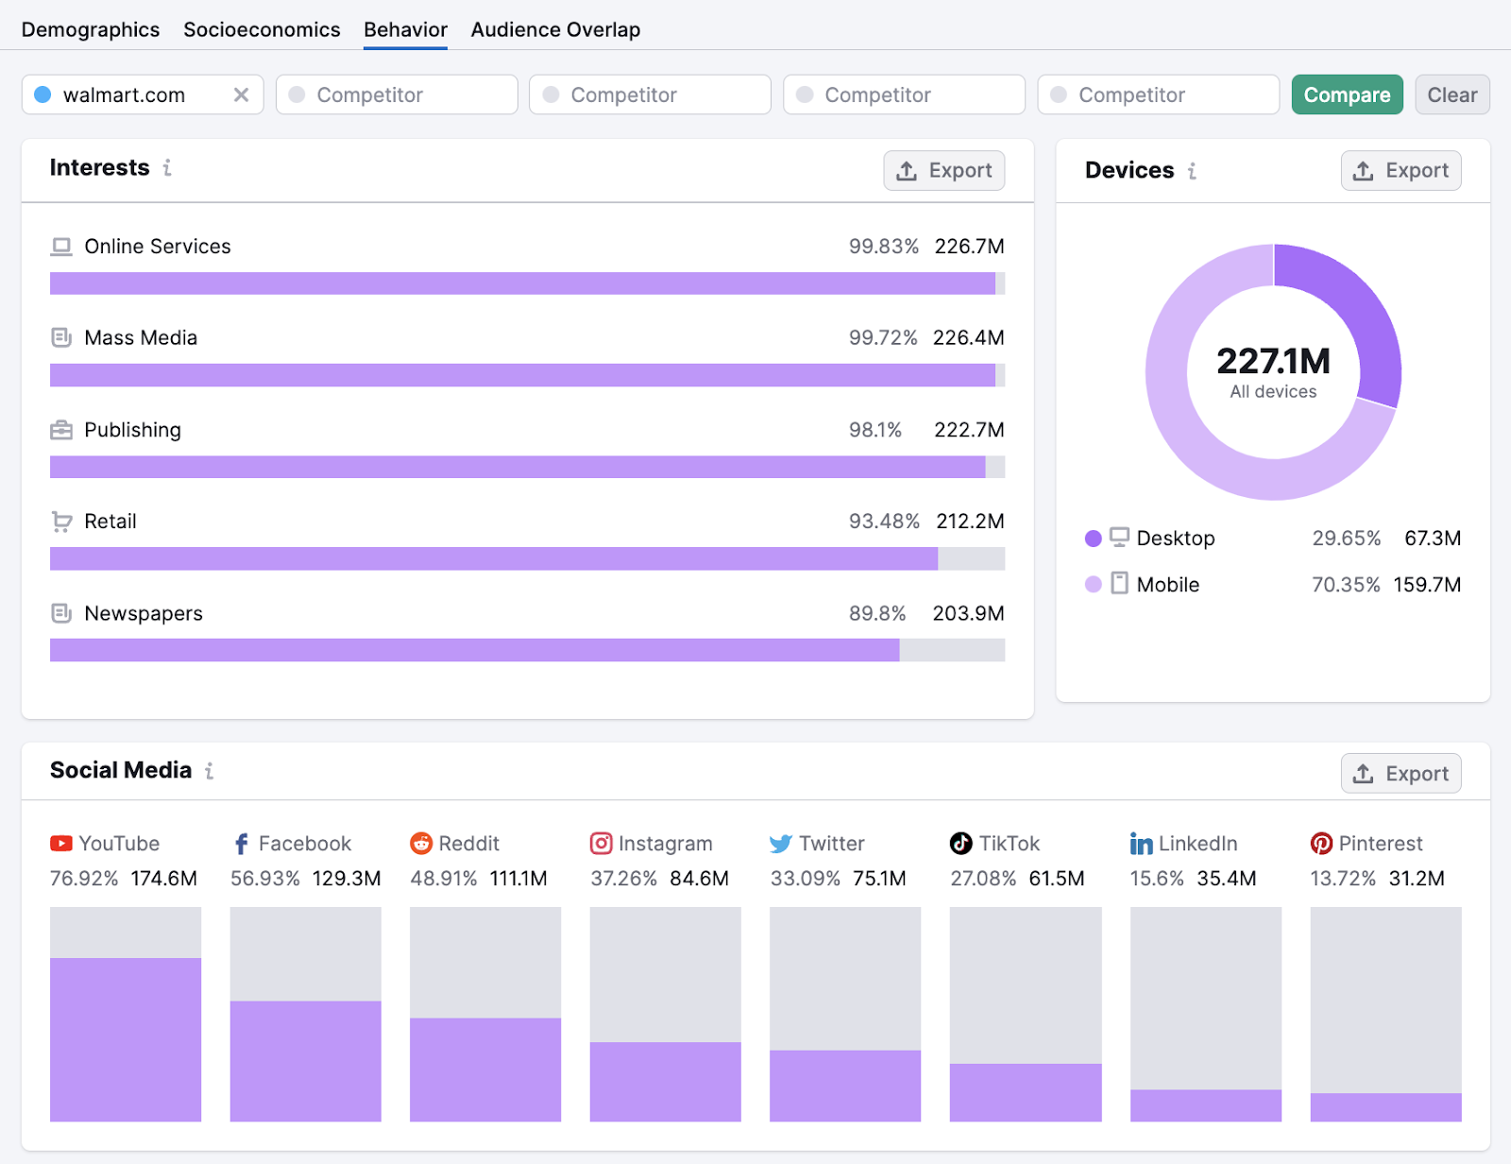Open the Interests info icon
This screenshot has height=1164, width=1511.
tap(167, 167)
